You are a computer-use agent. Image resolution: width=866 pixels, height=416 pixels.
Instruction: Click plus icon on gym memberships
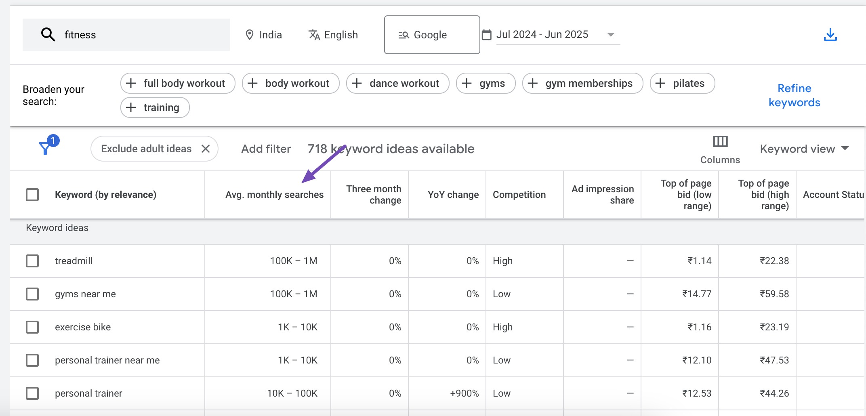533,83
